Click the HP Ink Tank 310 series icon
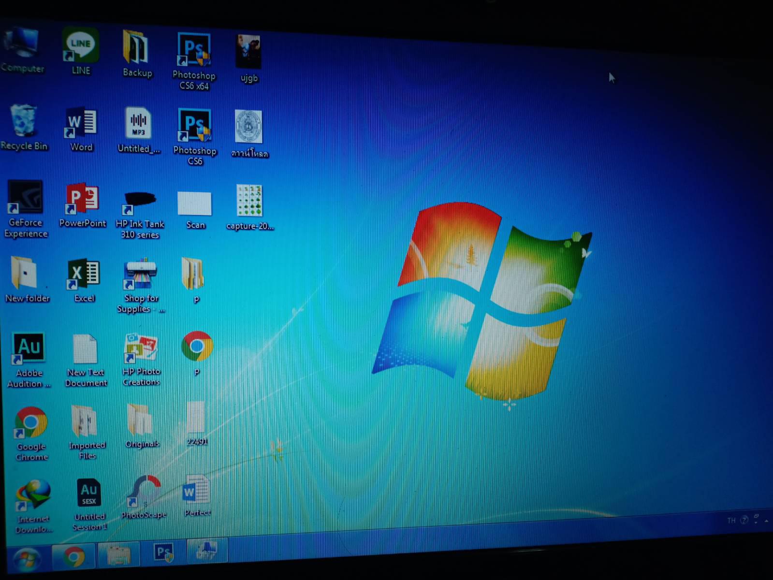Screen dimensions: 773x580 point(140,215)
